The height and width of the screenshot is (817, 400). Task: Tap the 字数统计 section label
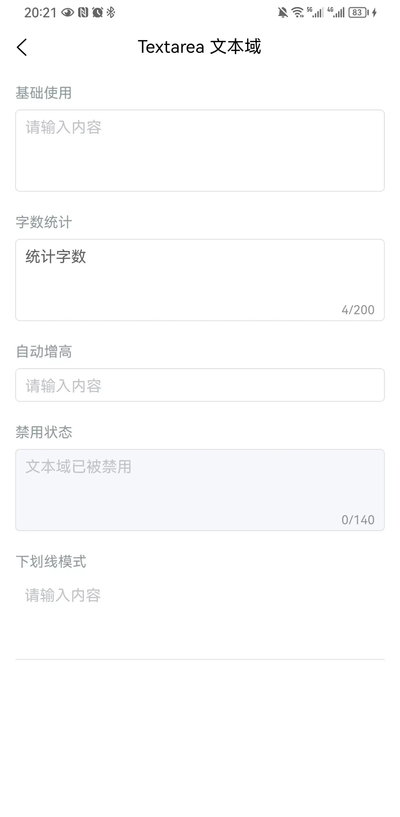pos(44,222)
